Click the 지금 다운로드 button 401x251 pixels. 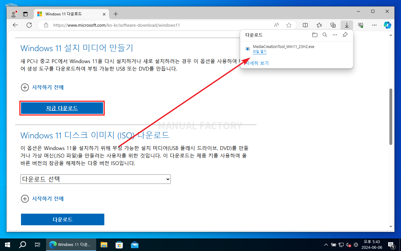[62, 108]
